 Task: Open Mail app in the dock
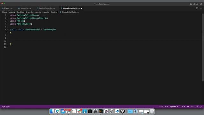pos(63,111)
